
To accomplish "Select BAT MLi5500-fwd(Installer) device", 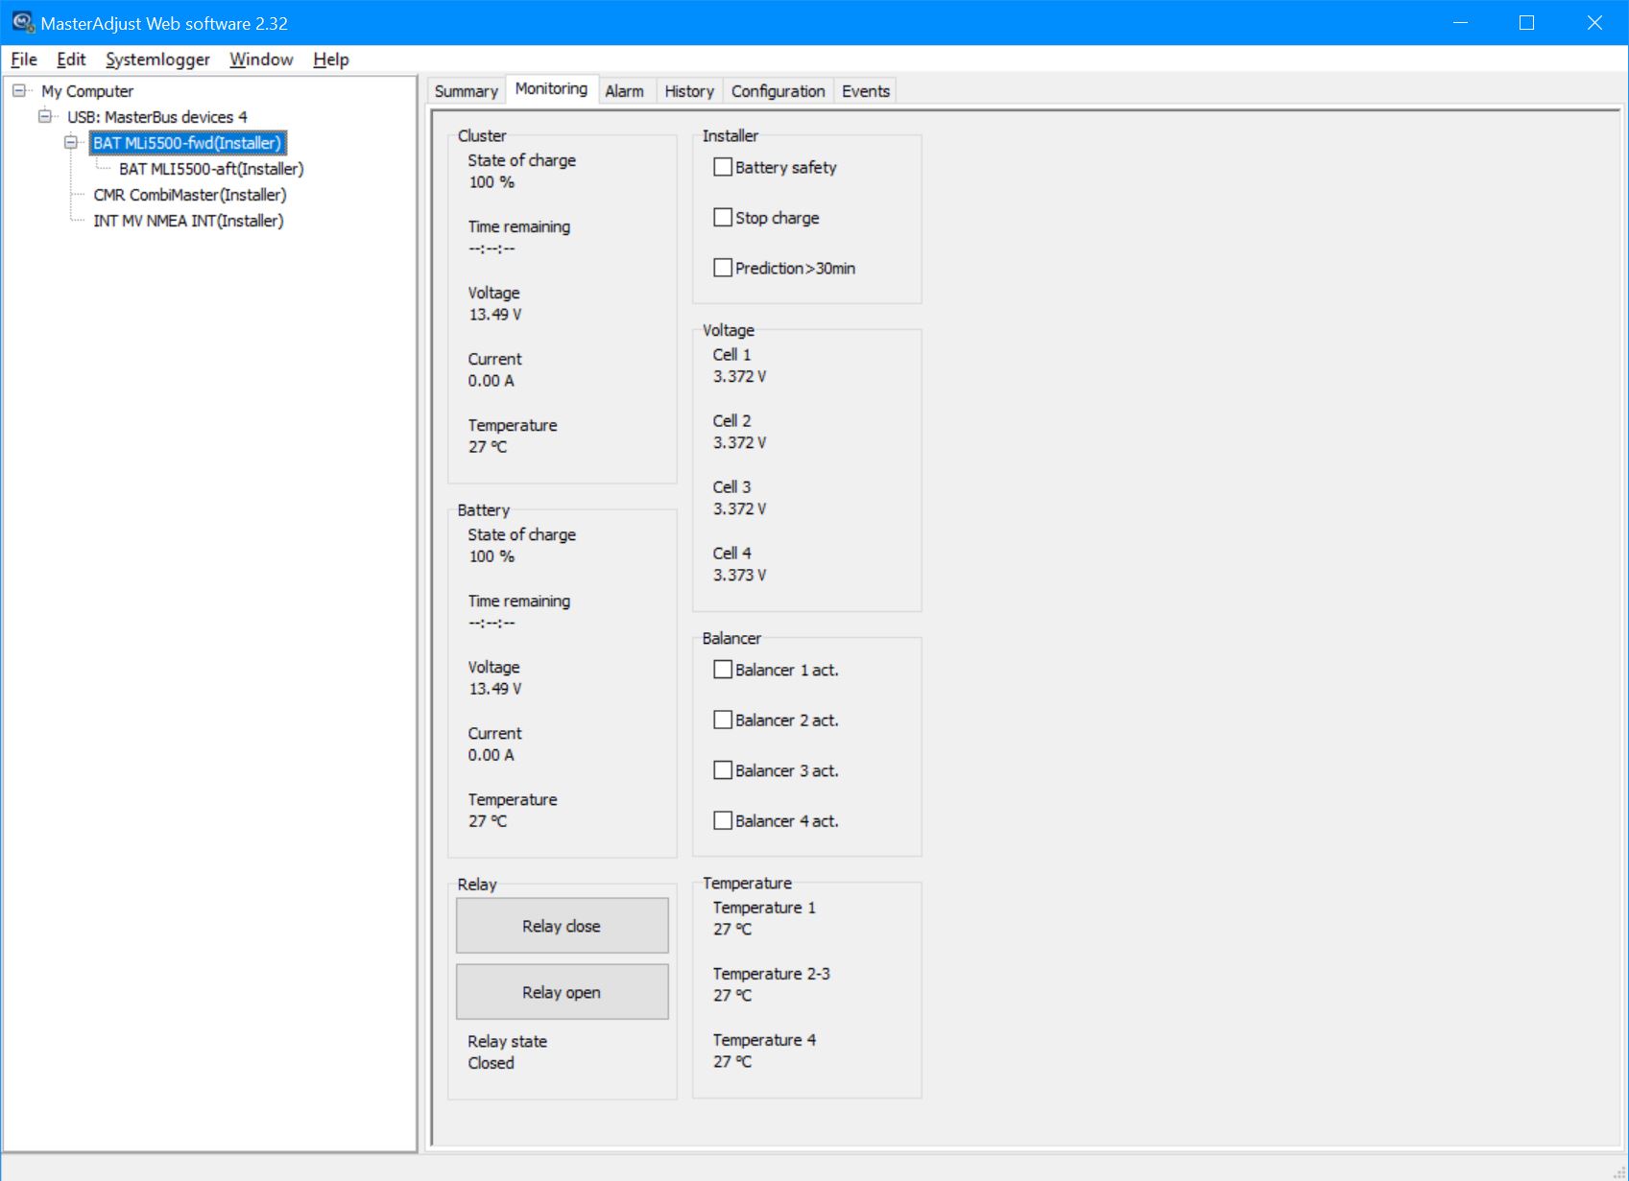I will click(187, 143).
